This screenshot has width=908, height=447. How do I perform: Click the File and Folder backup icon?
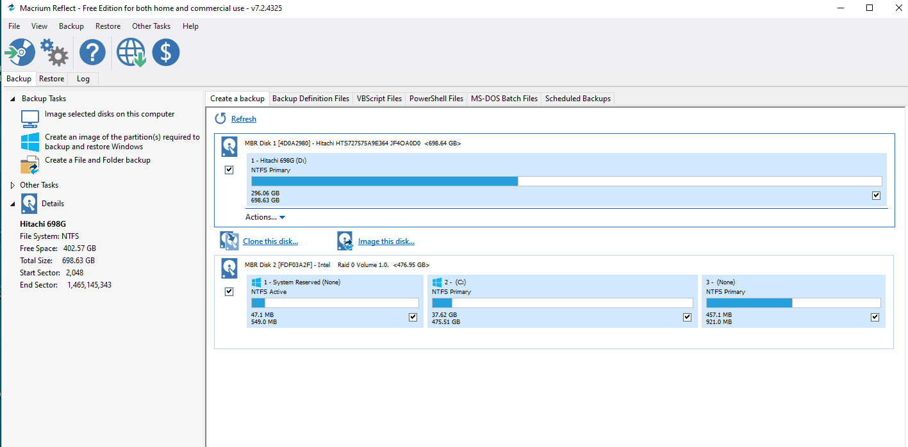tap(29, 165)
